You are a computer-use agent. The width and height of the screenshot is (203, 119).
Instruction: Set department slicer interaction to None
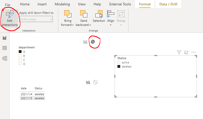tap(93, 42)
